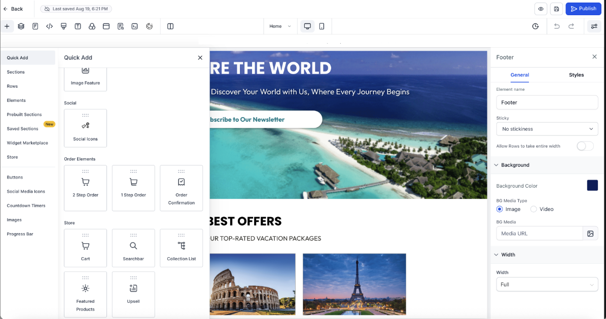Switch to the Styles tab
The width and height of the screenshot is (606, 319).
pyautogui.click(x=576, y=75)
